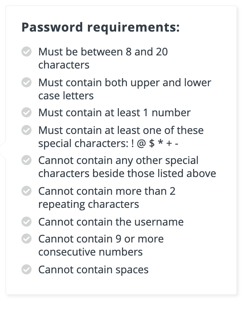This screenshot has height=311, width=247.
Task: Click the Cannot contain any other special text
Action: coord(118,160)
